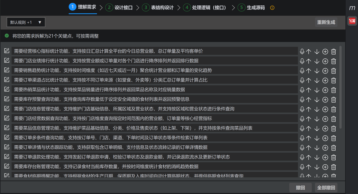This screenshot has width=358, height=194.
Task: Click the info icon beside 生成源码
Action: point(272,8)
